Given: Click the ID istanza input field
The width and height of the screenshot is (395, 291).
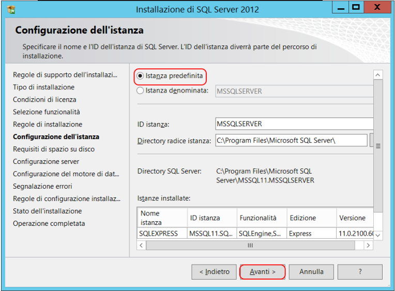Looking at the screenshot, I should coord(294,124).
